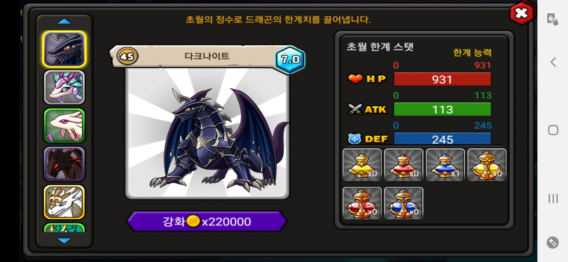The height and width of the screenshot is (262, 568).
Task: Select the small yellow essence potion
Action: tap(362, 165)
